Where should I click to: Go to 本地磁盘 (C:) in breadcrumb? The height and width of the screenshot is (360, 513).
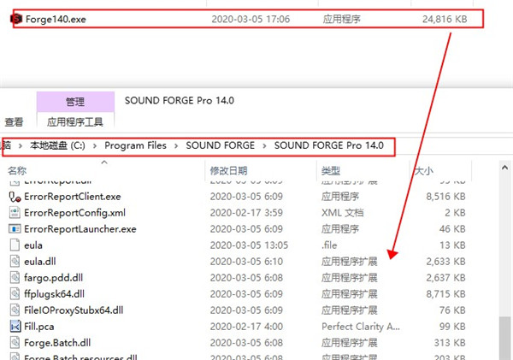(x=57, y=145)
